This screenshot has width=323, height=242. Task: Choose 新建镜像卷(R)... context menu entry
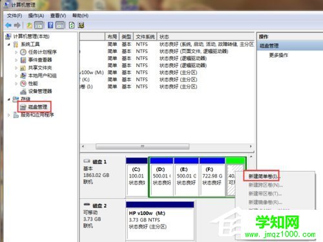point(266,202)
